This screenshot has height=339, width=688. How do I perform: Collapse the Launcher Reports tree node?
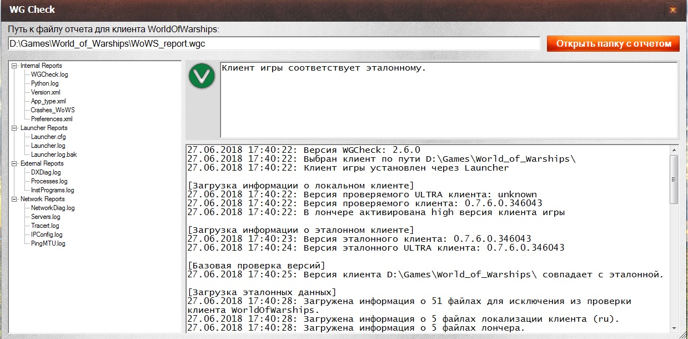tap(14, 128)
